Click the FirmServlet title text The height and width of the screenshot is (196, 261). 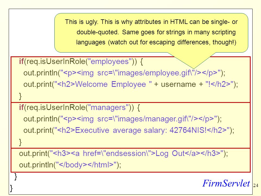(226, 183)
